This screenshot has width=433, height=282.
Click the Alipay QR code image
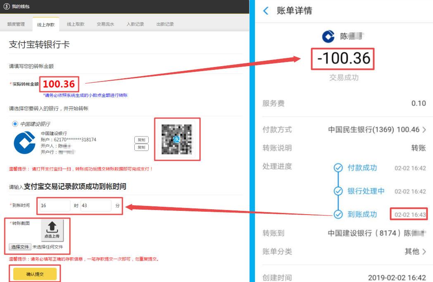[x=177, y=140]
